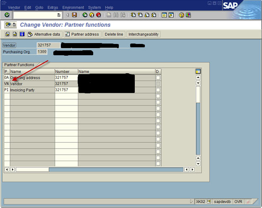262x208 pixels.
Task: Click the Previous screen toolbar icon
Action: (8, 34)
